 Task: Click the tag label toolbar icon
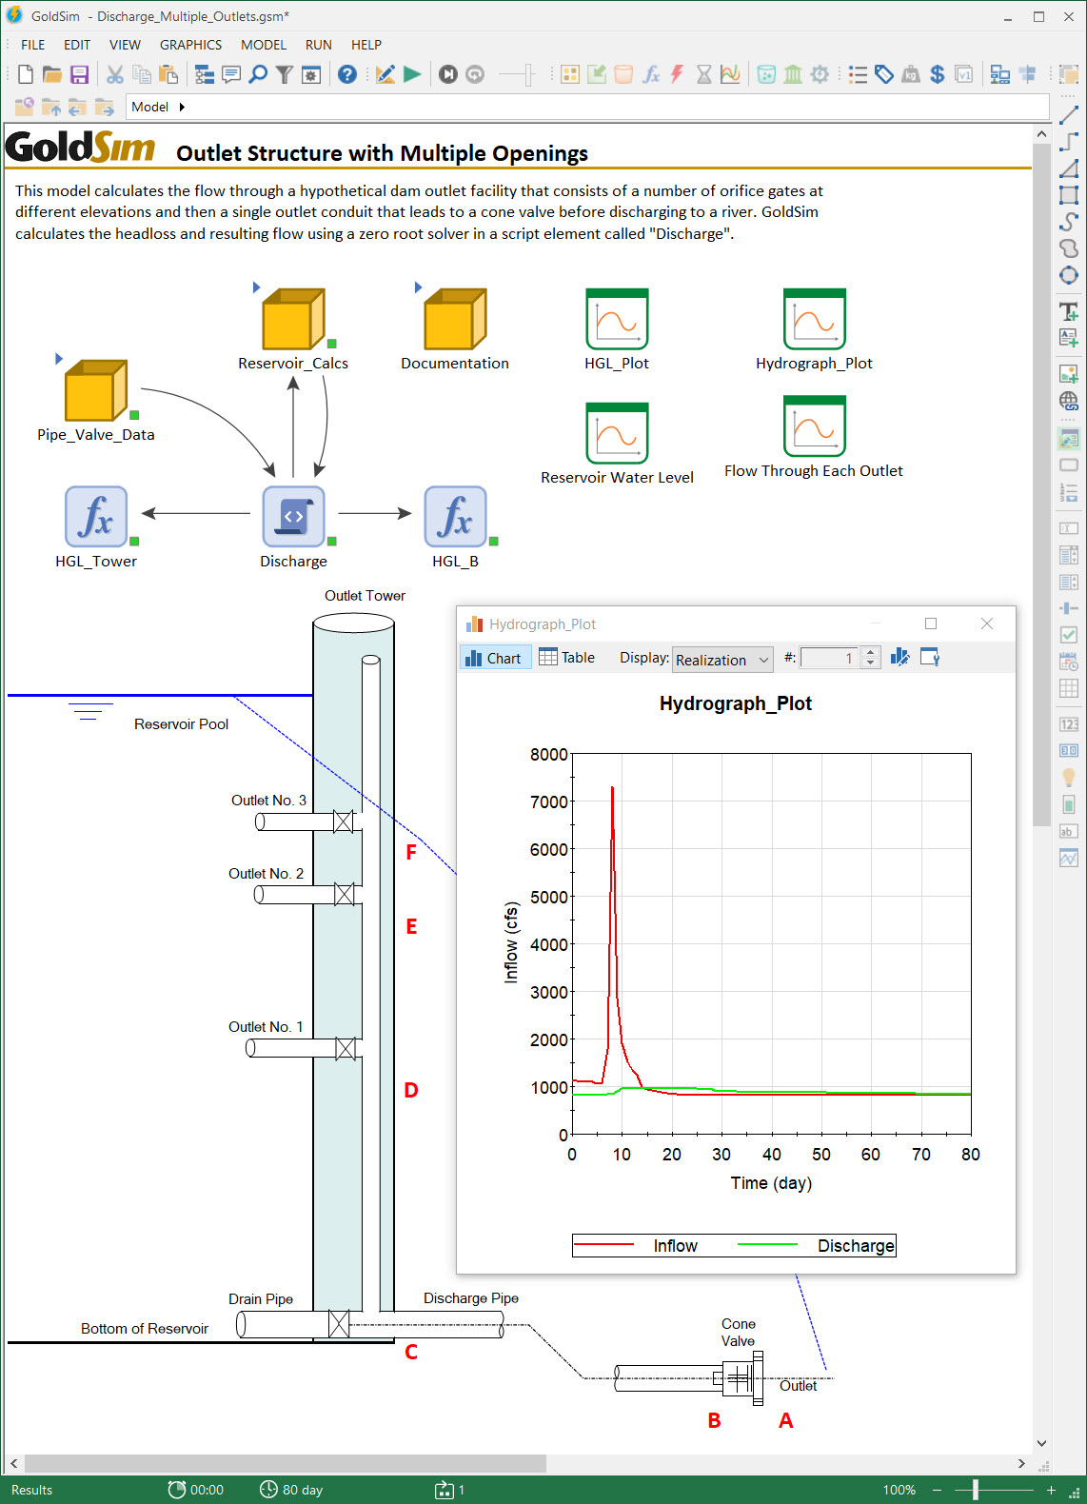884,74
